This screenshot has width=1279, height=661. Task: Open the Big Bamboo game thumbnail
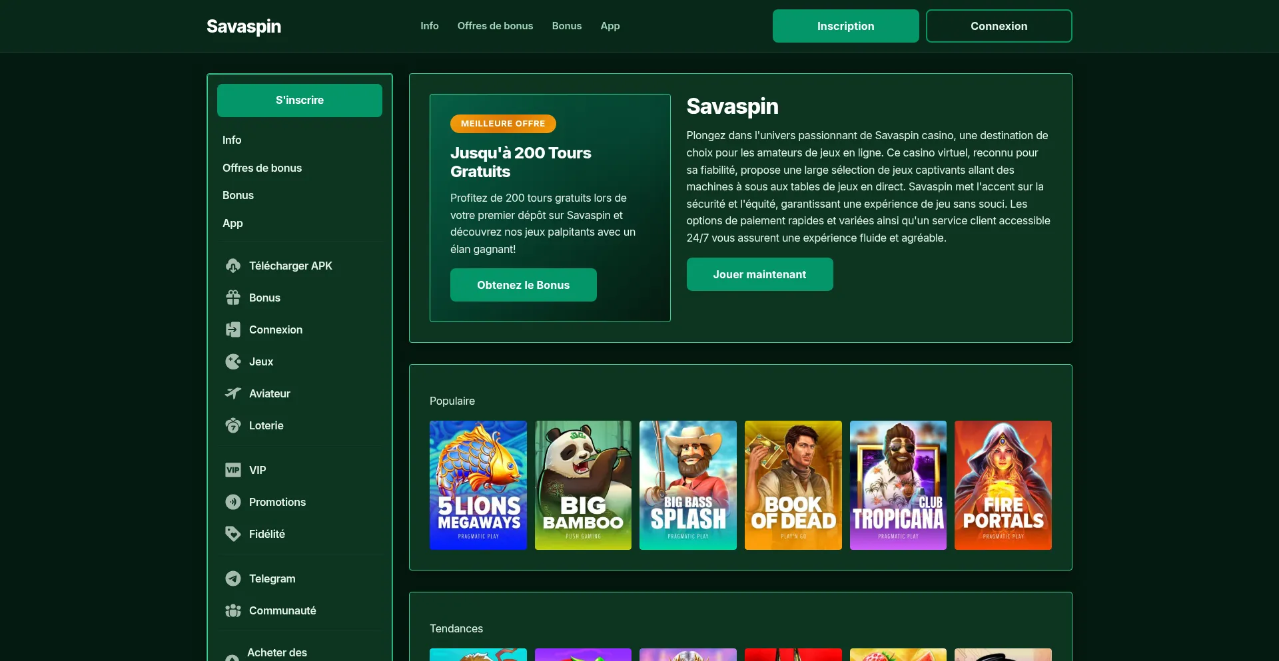tap(583, 485)
